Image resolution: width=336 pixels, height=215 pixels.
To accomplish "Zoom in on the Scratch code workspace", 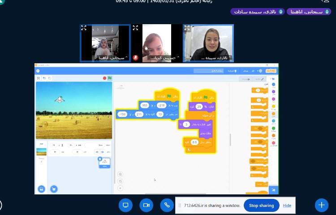I will 120,174.
